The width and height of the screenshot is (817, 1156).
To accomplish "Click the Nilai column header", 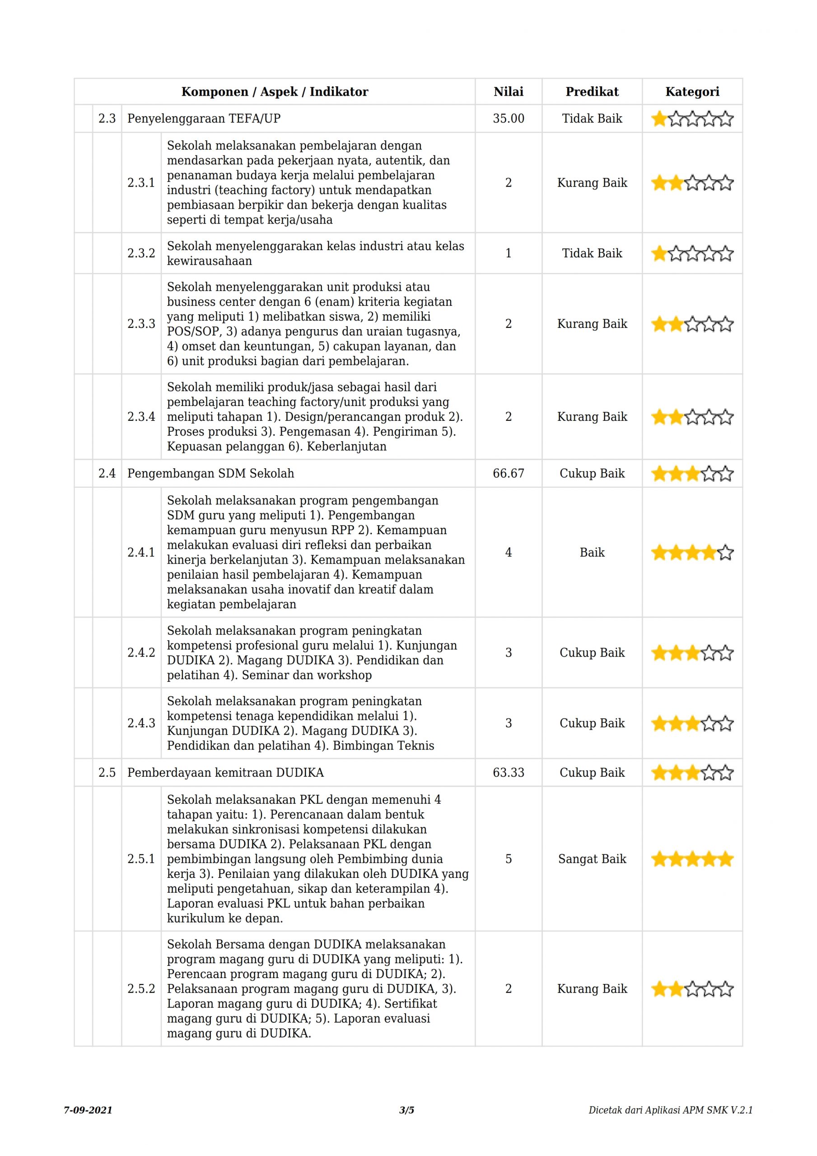I will 508,92.
